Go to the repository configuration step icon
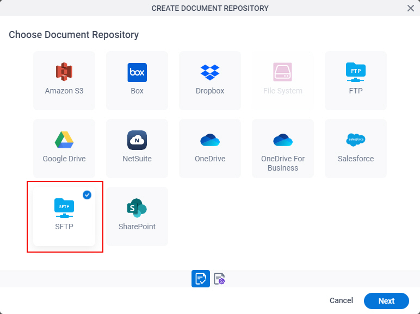The width and height of the screenshot is (420, 314). pos(219,279)
